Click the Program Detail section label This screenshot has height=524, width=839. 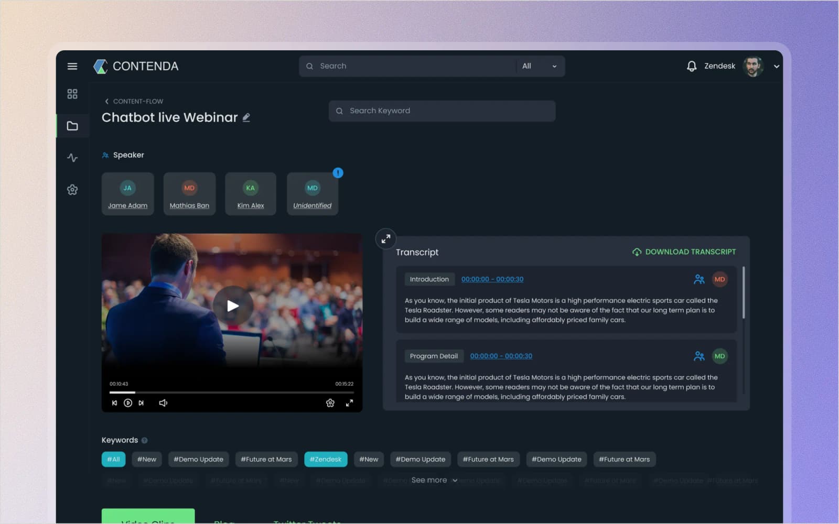pos(434,356)
